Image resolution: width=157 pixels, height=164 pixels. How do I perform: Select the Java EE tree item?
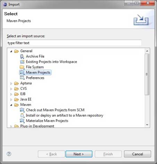click(x=26, y=100)
